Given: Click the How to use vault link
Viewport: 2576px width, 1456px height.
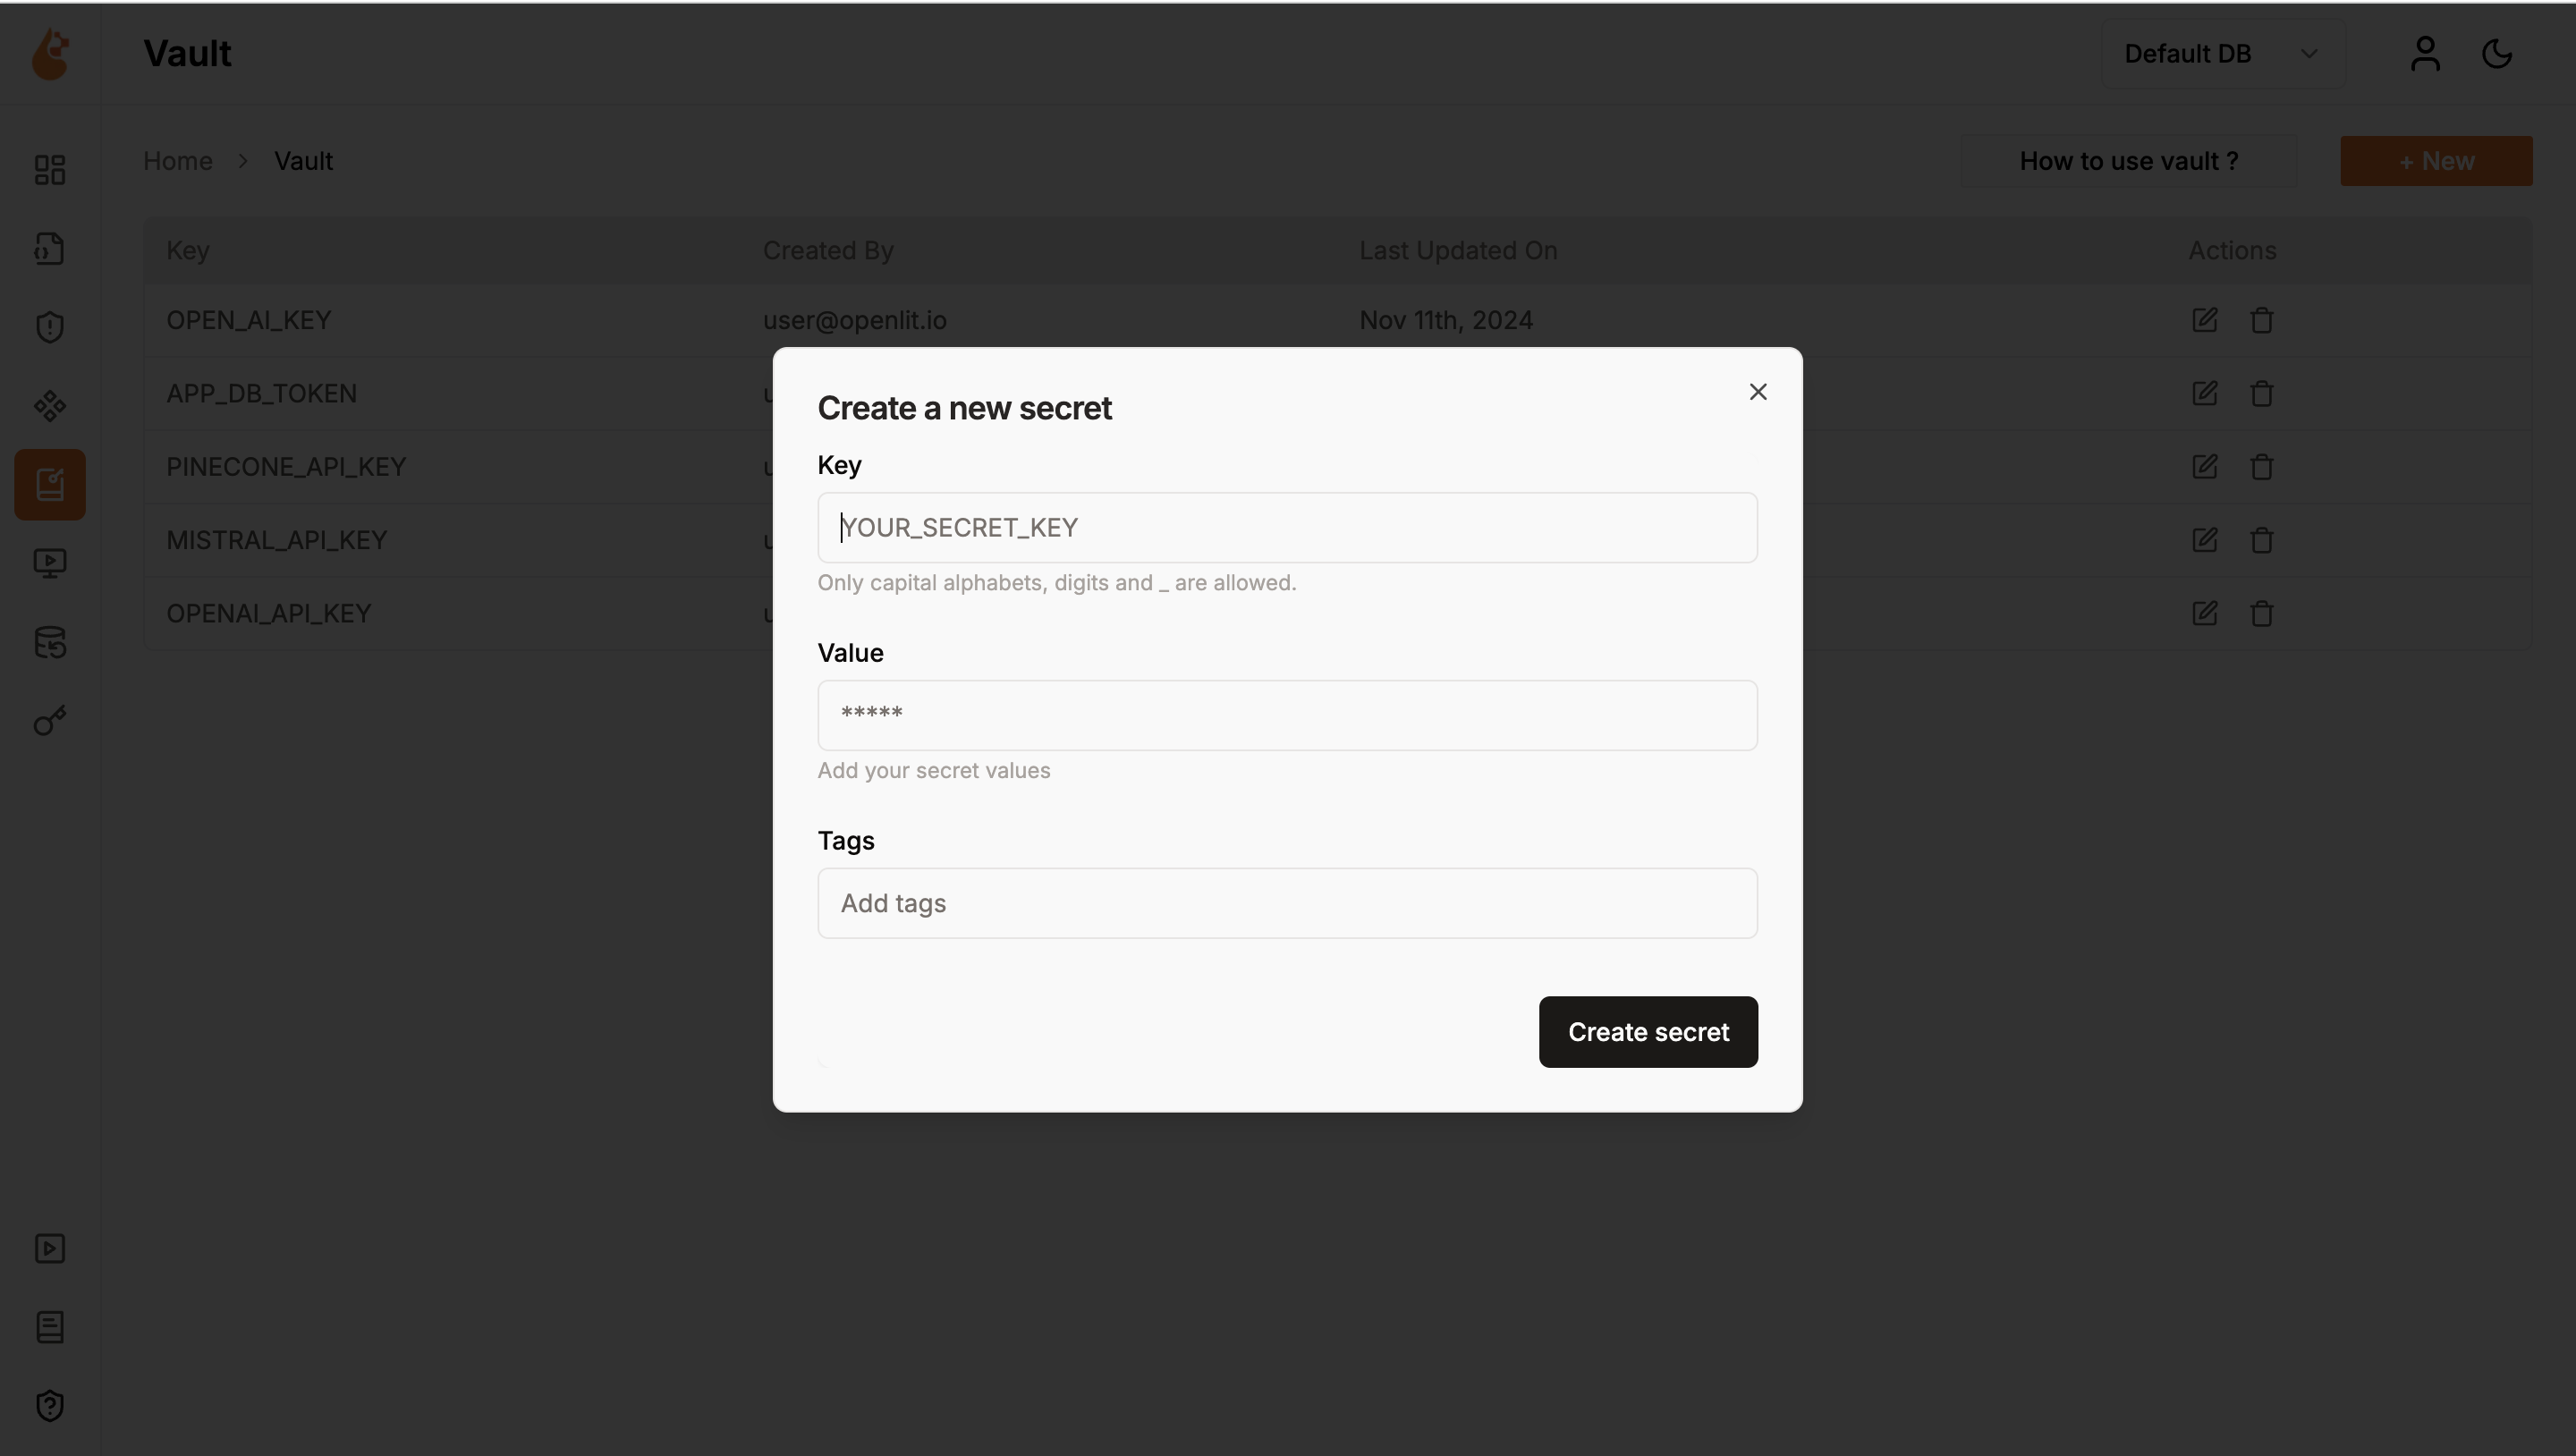Looking at the screenshot, I should 2129,161.
